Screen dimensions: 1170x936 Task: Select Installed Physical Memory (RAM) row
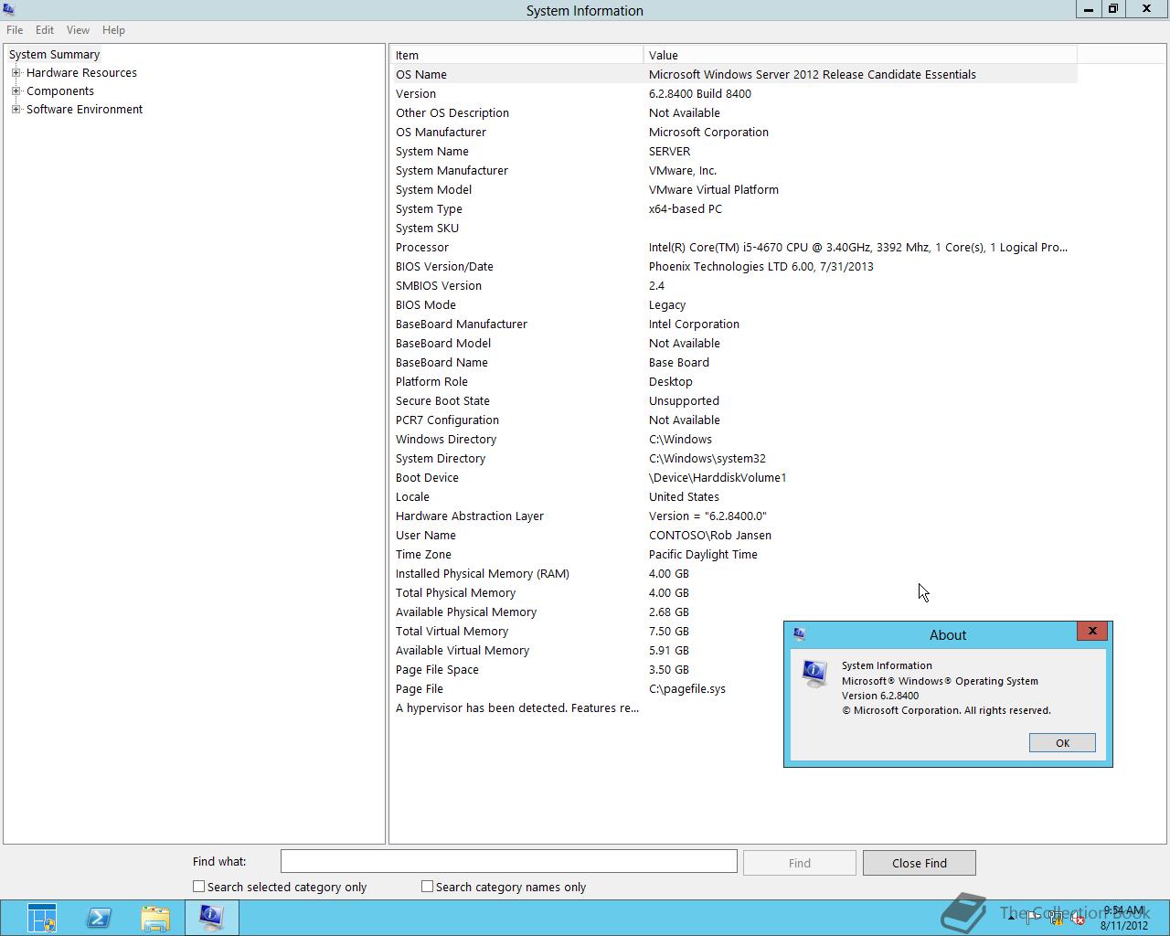click(x=735, y=573)
